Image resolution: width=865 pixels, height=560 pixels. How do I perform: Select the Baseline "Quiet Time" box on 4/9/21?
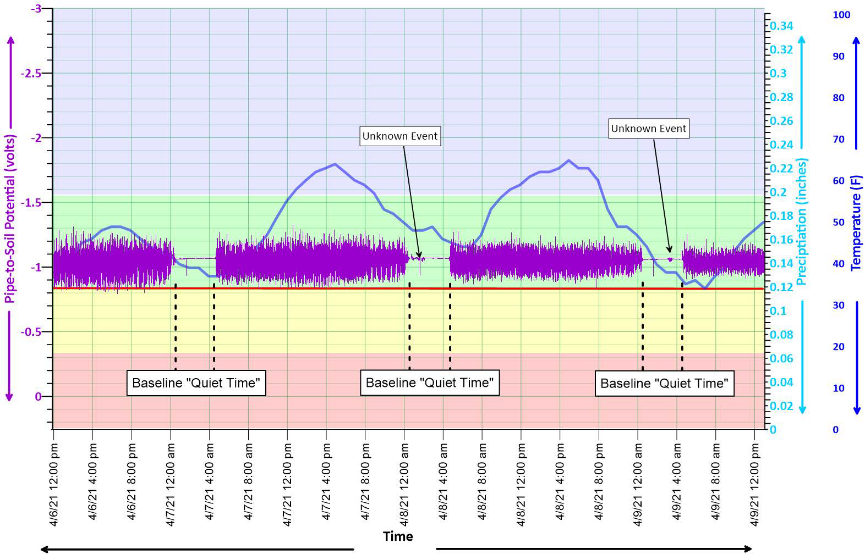(x=664, y=383)
